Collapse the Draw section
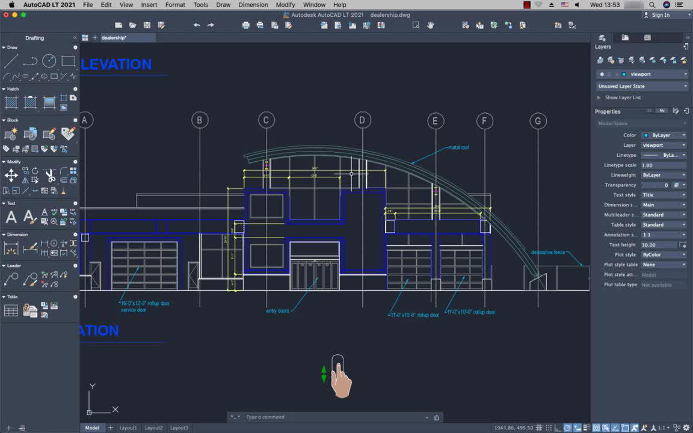Viewport: 693px width, 433px height. 4,48
